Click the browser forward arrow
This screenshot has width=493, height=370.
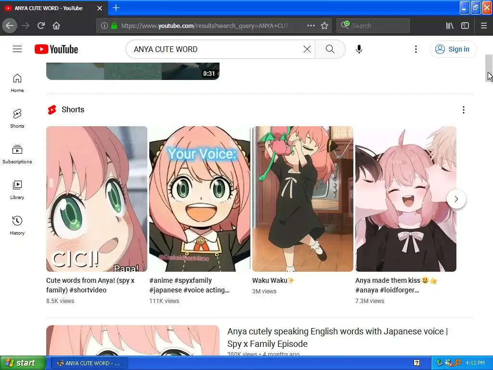coord(26,26)
